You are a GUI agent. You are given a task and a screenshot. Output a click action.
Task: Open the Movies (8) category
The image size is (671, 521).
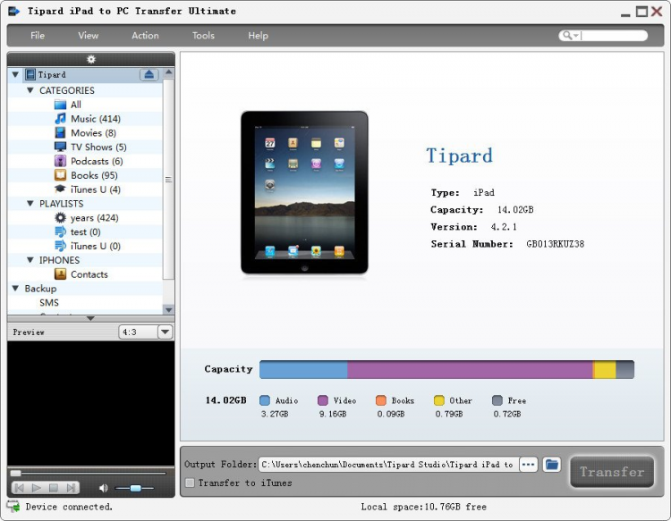[93, 133]
